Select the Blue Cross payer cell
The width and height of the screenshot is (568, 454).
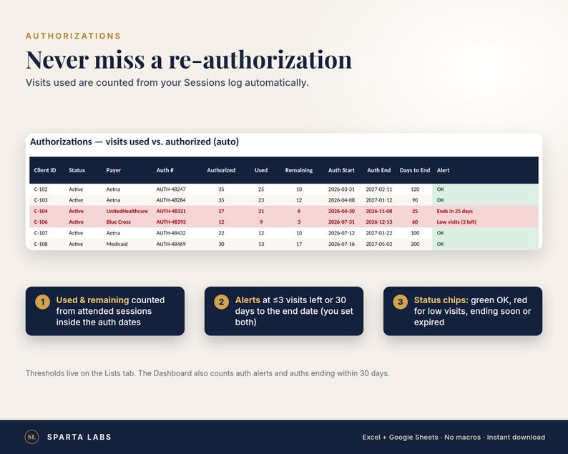tap(119, 222)
